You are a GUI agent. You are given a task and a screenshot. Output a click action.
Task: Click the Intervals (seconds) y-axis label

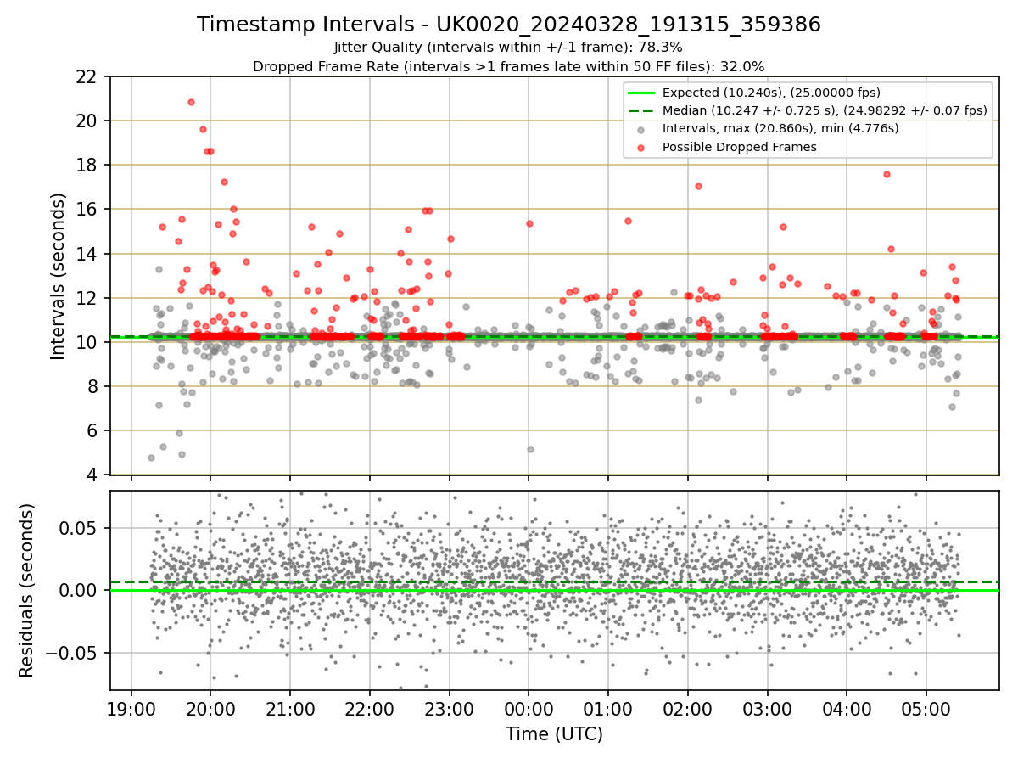59,276
